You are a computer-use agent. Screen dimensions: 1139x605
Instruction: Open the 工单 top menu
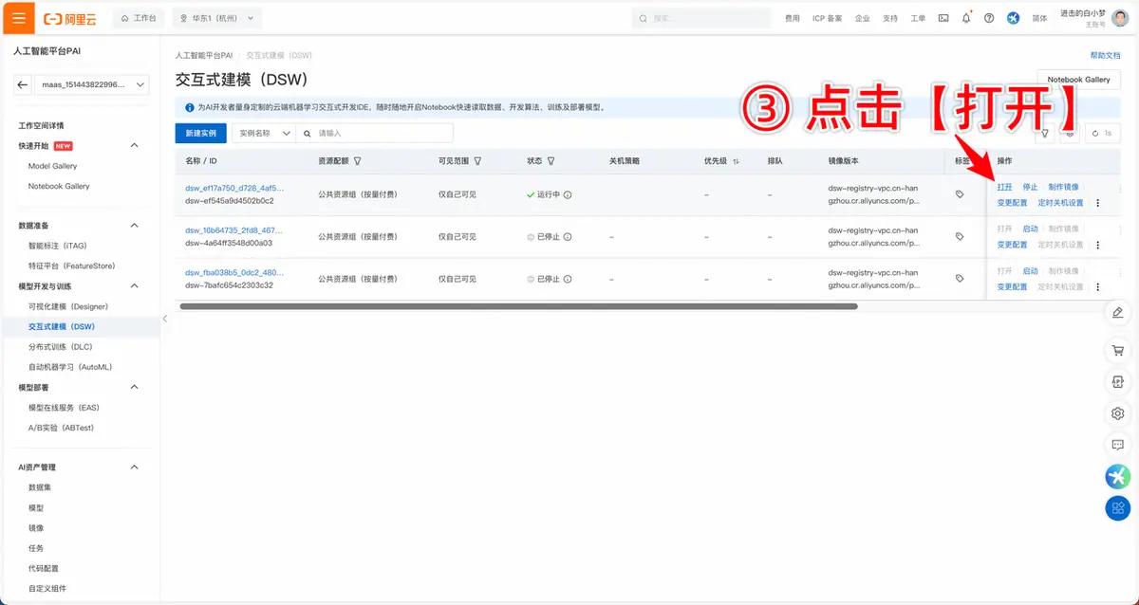(x=918, y=18)
